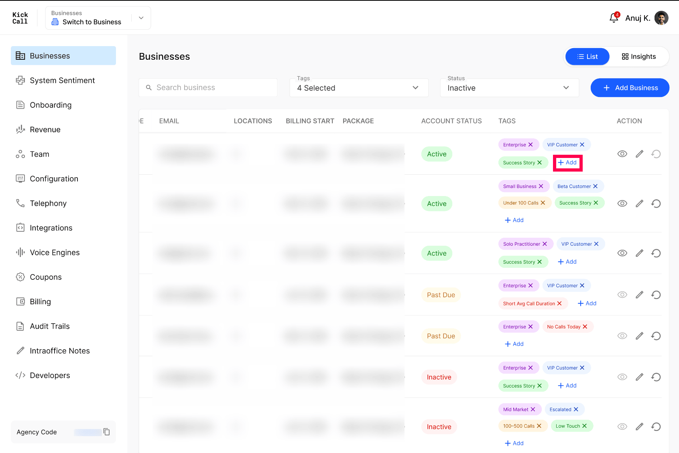
Task: Switch to the Insights view tab
Action: tap(639, 57)
